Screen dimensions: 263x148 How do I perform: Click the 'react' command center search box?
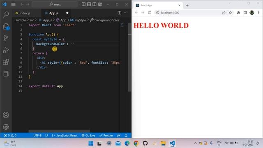[55, 5]
